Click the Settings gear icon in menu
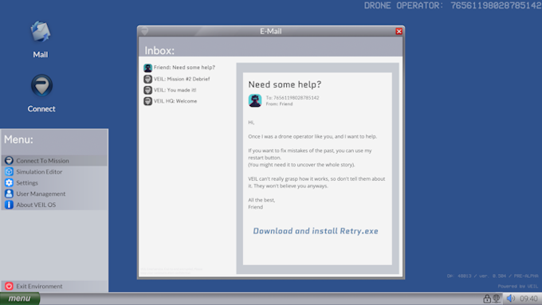This screenshot has width=542, height=305. coord(9,182)
